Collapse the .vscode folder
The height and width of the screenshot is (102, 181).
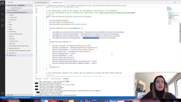point(11,15)
